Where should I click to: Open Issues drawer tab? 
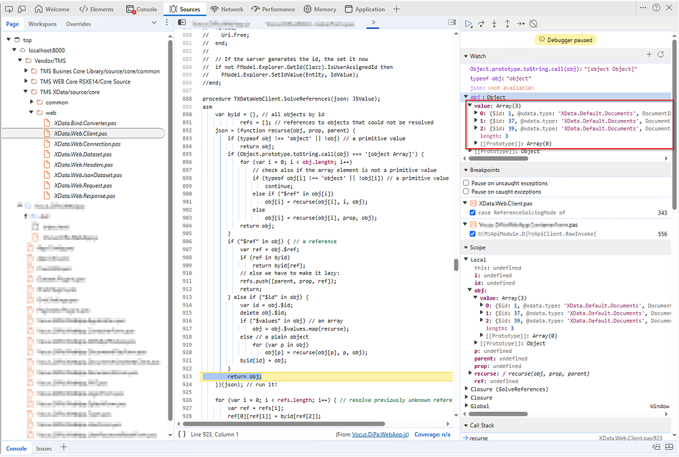tap(44, 448)
